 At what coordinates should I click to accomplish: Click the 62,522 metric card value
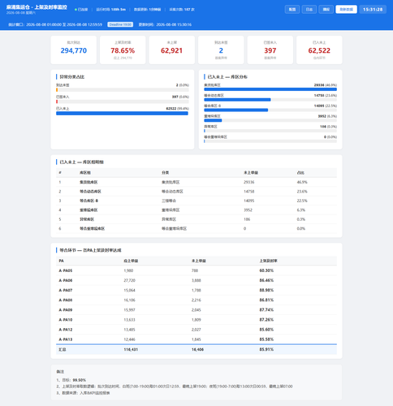pyautogui.click(x=319, y=50)
